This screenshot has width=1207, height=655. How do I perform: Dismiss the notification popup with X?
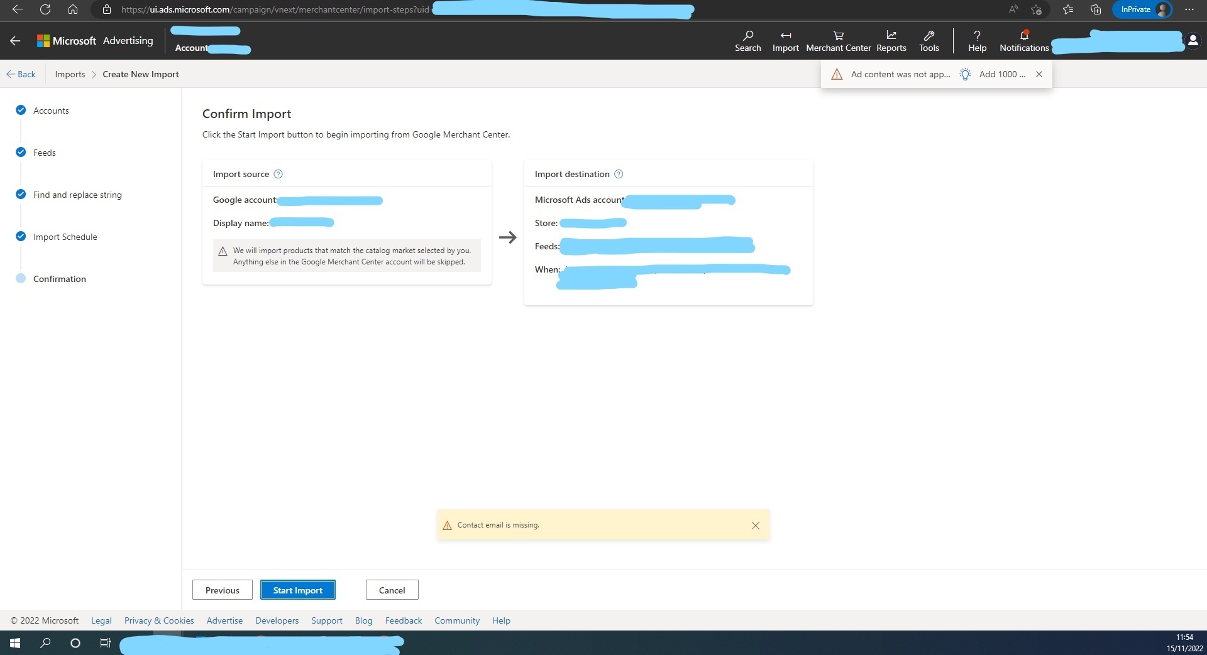pyautogui.click(x=1039, y=74)
